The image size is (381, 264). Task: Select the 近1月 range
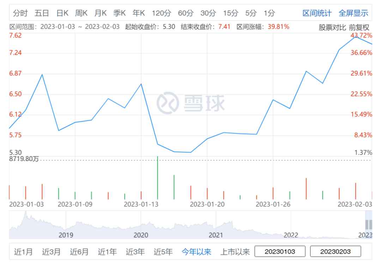click(23, 252)
